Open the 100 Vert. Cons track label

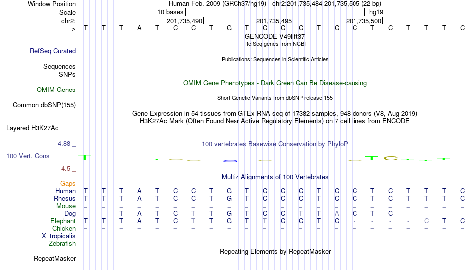pyautogui.click(x=28, y=156)
